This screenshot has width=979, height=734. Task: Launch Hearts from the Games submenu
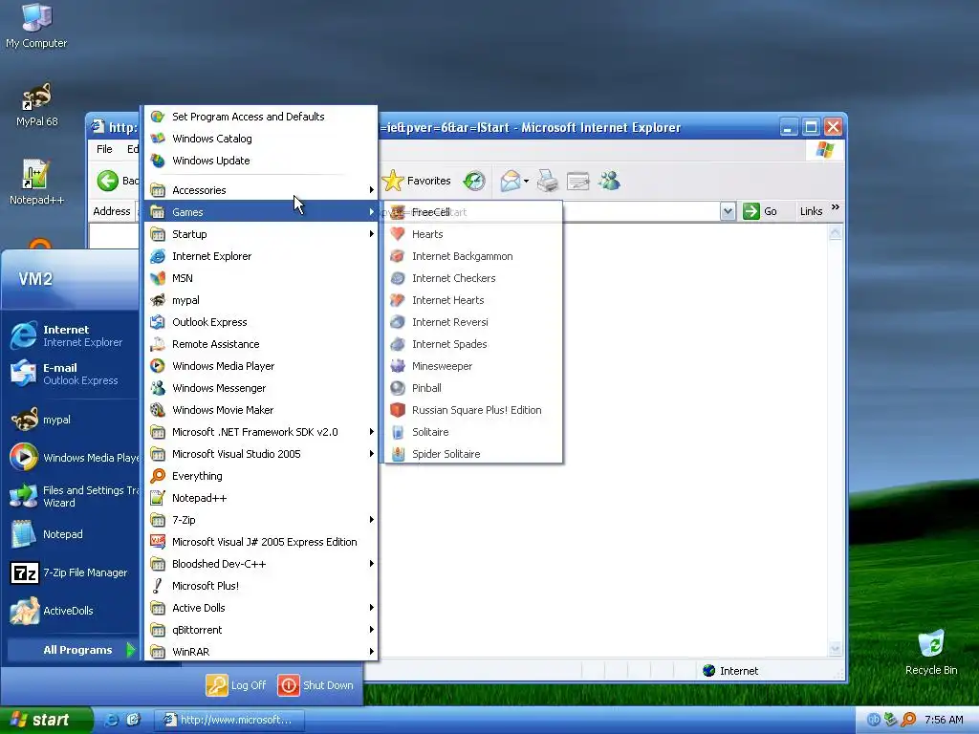tap(473, 234)
